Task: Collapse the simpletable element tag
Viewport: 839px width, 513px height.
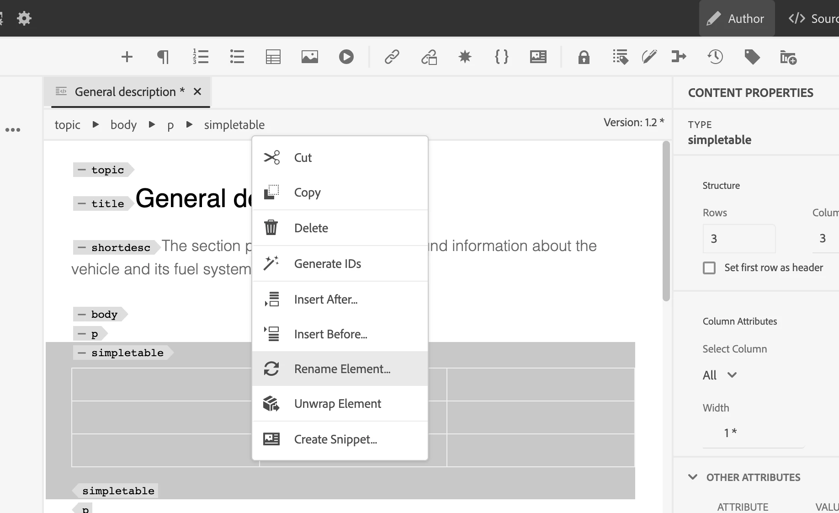Action: [x=82, y=353]
